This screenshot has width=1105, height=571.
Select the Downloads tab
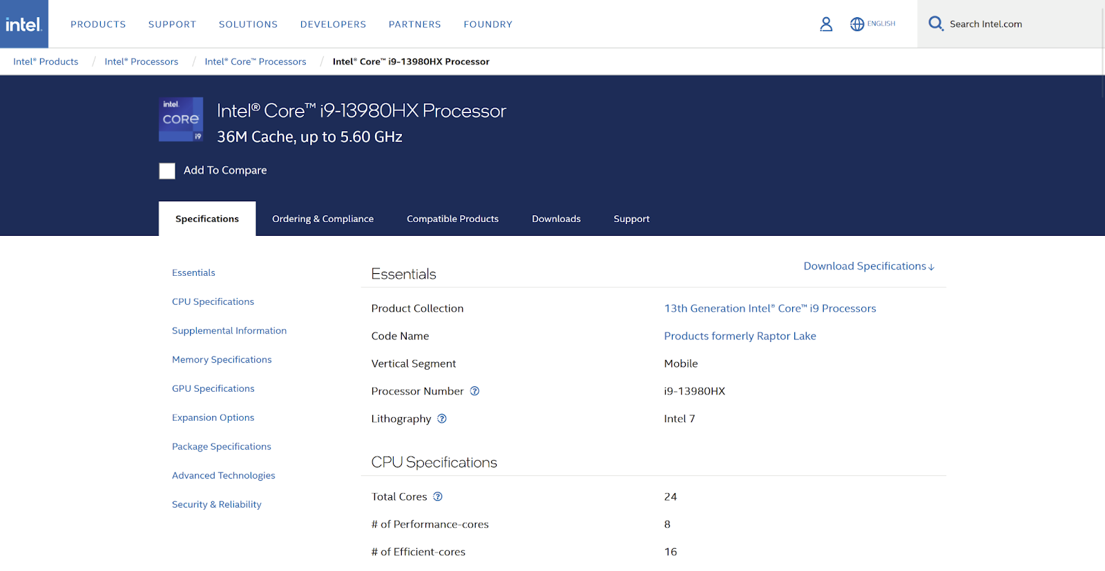556,219
